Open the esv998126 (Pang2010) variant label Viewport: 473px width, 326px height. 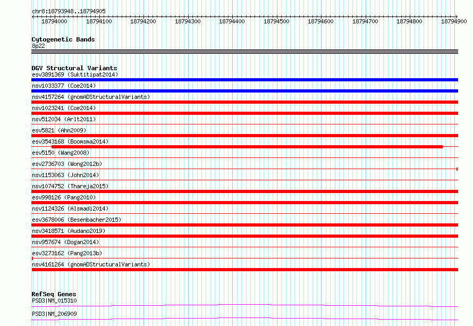point(64,197)
